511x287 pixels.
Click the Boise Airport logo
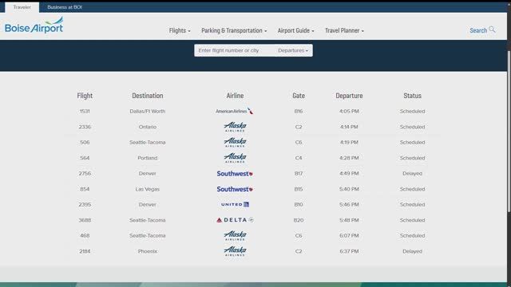pos(34,25)
